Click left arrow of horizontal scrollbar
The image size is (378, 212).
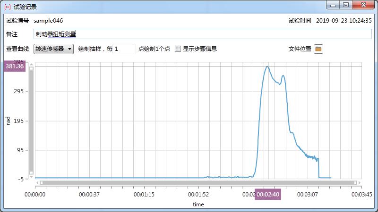coord(37,183)
